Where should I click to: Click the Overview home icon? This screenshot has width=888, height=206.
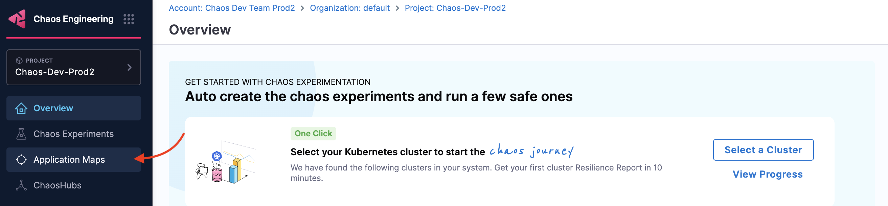(21, 109)
